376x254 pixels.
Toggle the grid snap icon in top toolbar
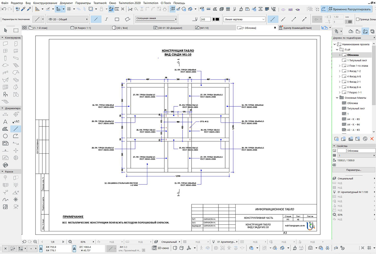click(69, 9)
